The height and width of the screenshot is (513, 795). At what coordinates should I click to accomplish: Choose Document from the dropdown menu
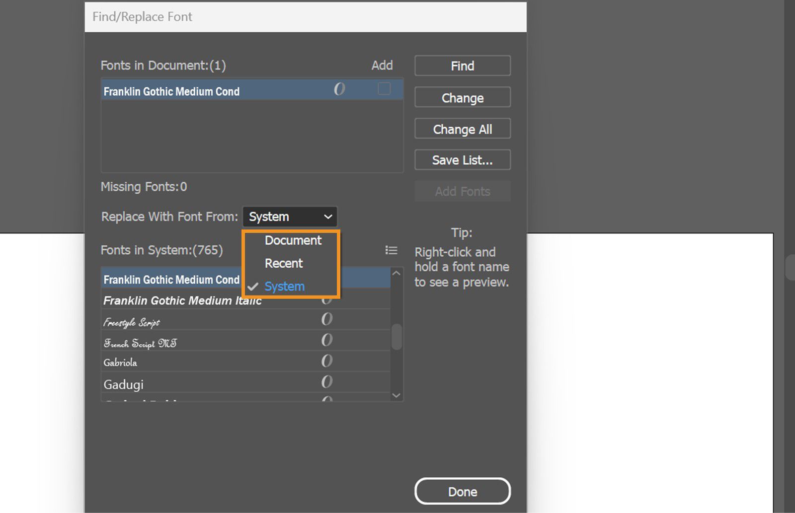pos(293,240)
